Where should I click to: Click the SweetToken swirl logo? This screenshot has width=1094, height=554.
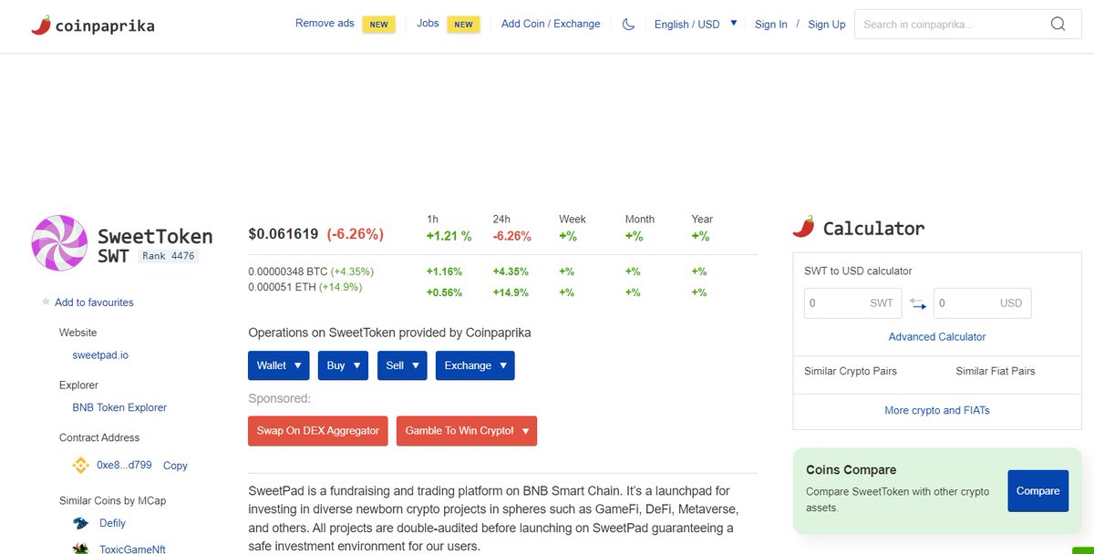[x=59, y=244]
